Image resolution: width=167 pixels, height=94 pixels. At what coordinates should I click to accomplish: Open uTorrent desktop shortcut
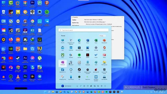pyautogui.click(x=40, y=59)
